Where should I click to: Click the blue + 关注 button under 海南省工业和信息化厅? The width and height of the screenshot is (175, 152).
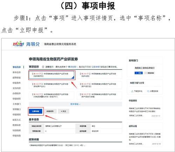[139, 73]
